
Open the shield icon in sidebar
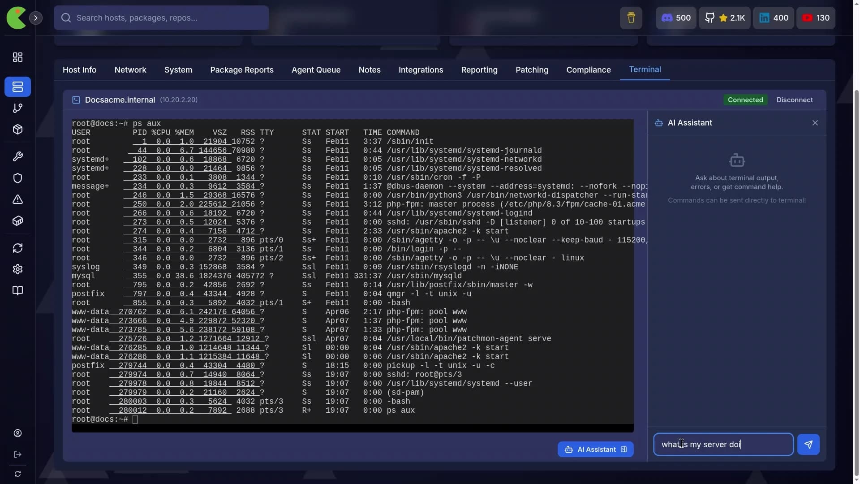[17, 178]
